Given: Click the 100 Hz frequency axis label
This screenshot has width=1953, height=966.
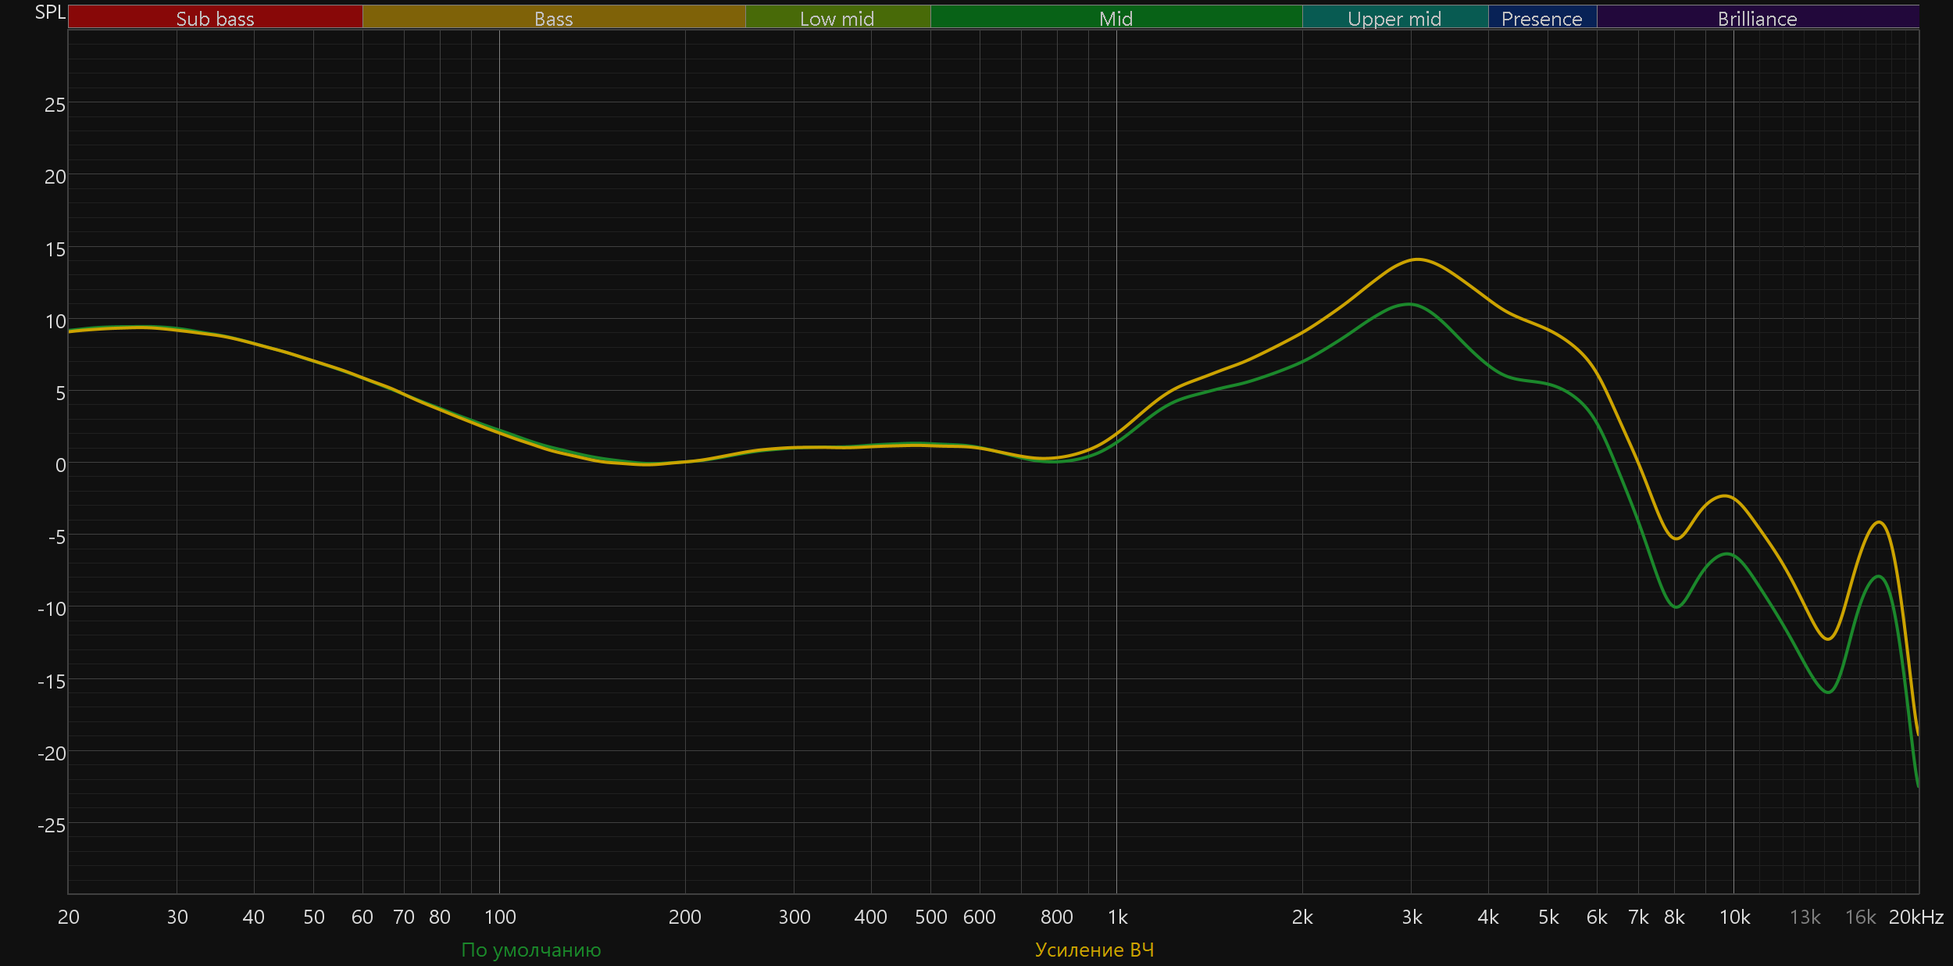Looking at the screenshot, I should click(x=500, y=917).
